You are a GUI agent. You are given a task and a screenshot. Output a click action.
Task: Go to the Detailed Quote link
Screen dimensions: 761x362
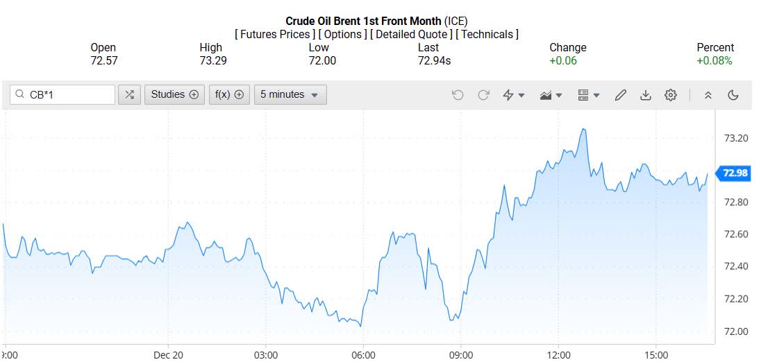(411, 34)
